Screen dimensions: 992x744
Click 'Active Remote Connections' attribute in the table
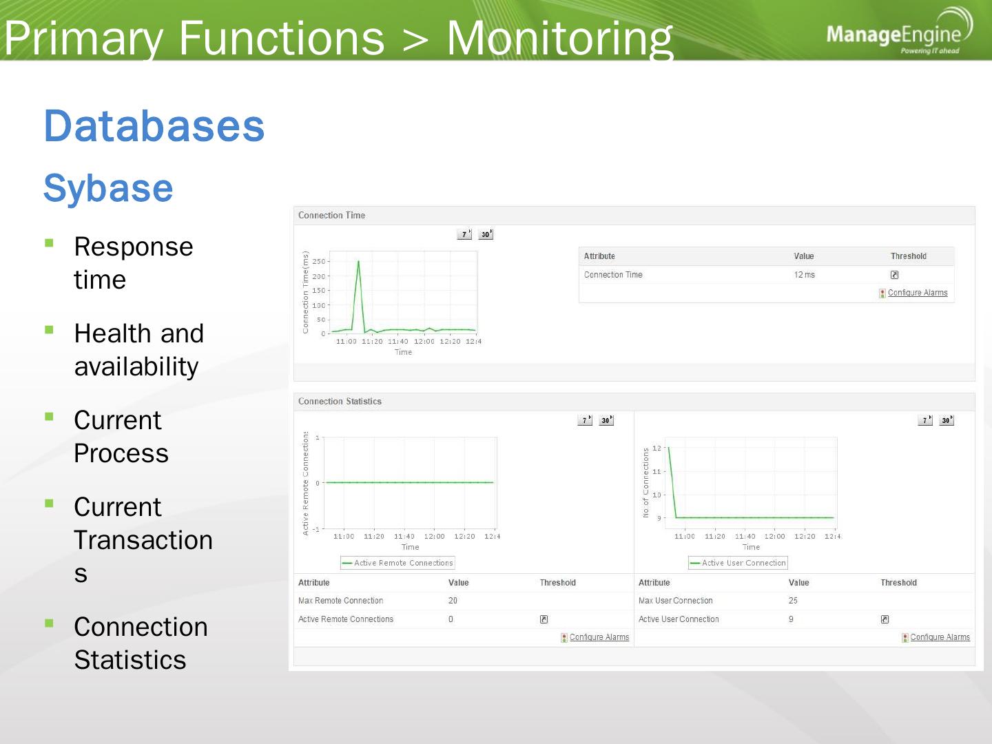click(346, 619)
